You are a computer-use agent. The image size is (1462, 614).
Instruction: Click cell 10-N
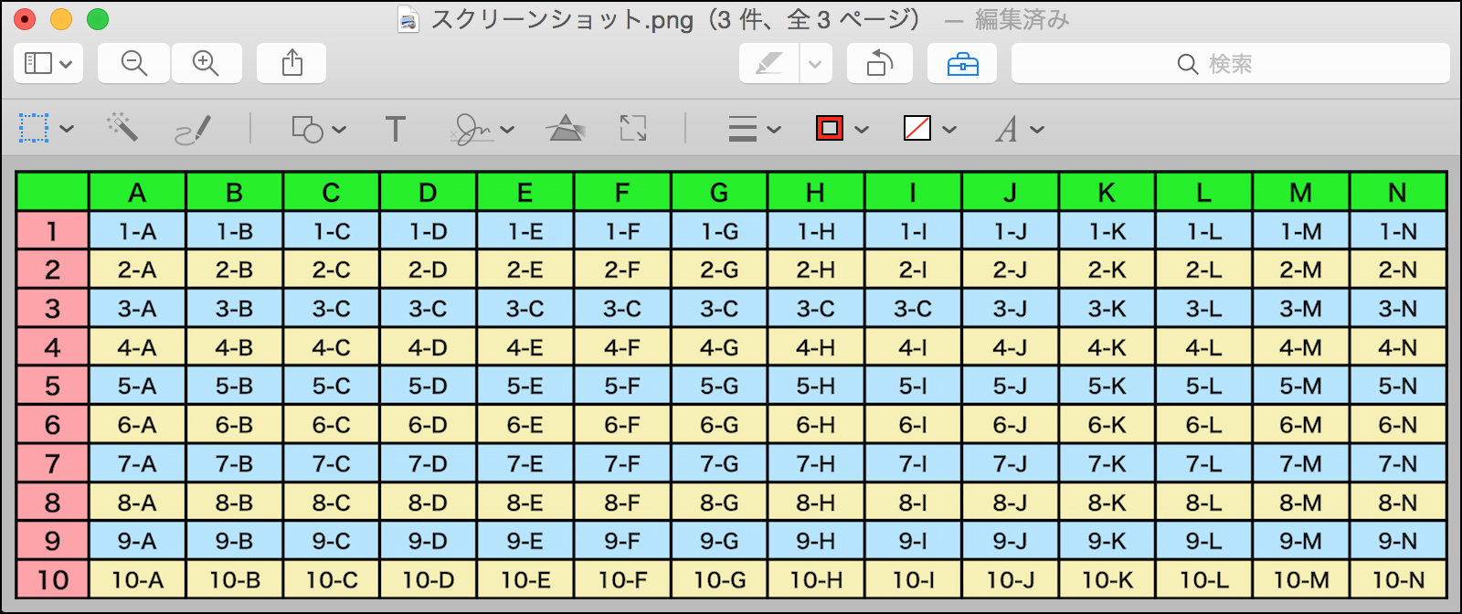click(1398, 579)
